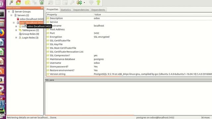Click the Property column header

70,15
